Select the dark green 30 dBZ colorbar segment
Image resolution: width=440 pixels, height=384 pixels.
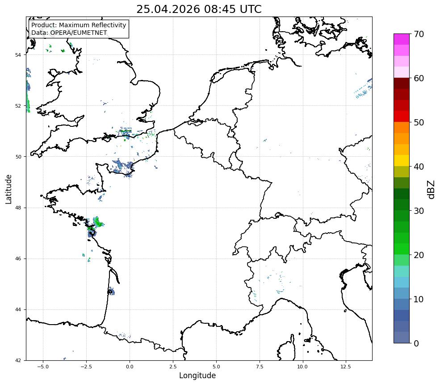pos(402,205)
